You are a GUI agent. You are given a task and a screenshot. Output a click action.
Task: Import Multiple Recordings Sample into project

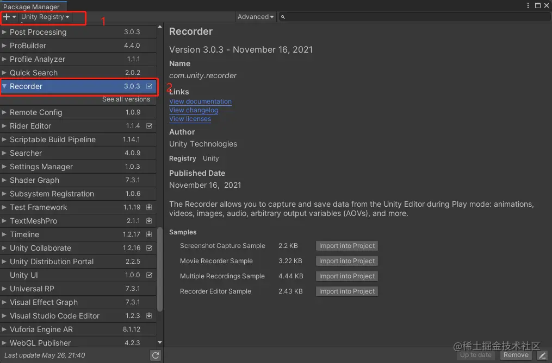[347, 276]
